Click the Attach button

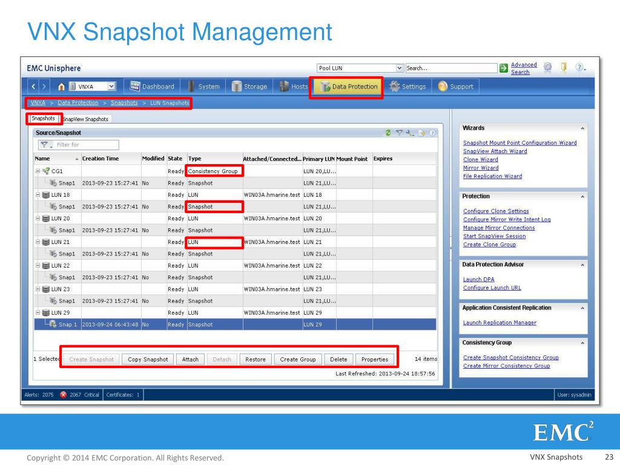click(x=190, y=360)
